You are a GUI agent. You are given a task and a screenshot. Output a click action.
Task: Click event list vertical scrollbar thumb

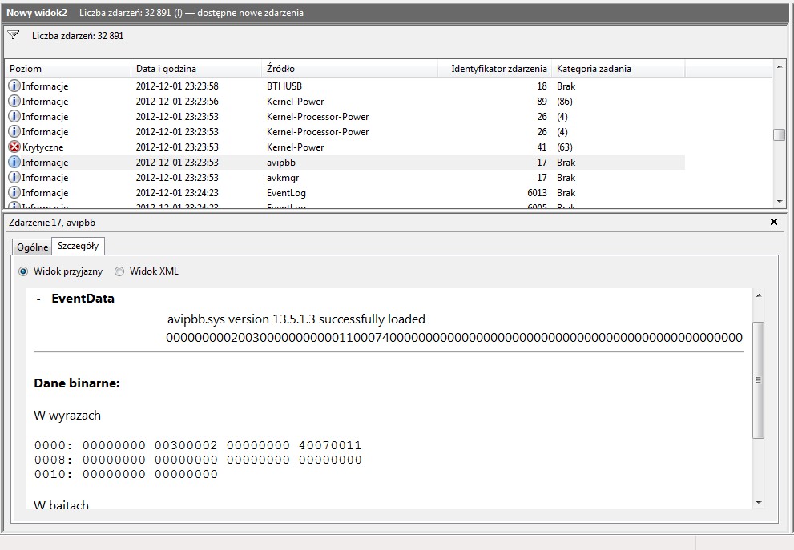point(780,134)
